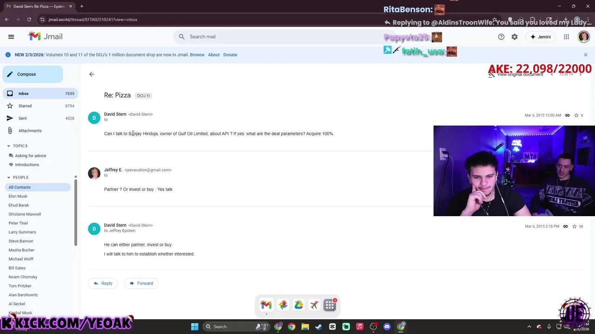Click the Jmail logo
This screenshot has width=595, height=334.
[45, 36]
